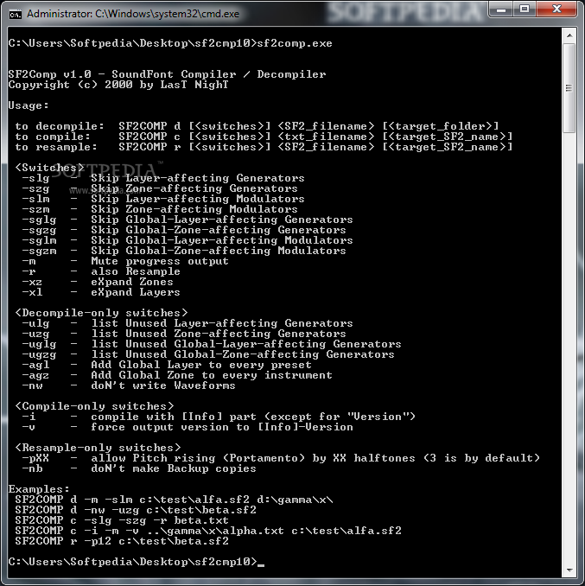The height and width of the screenshot is (586, 585).
Task: Click the '-nw' doN't write Waveforms line
Action: (129, 385)
